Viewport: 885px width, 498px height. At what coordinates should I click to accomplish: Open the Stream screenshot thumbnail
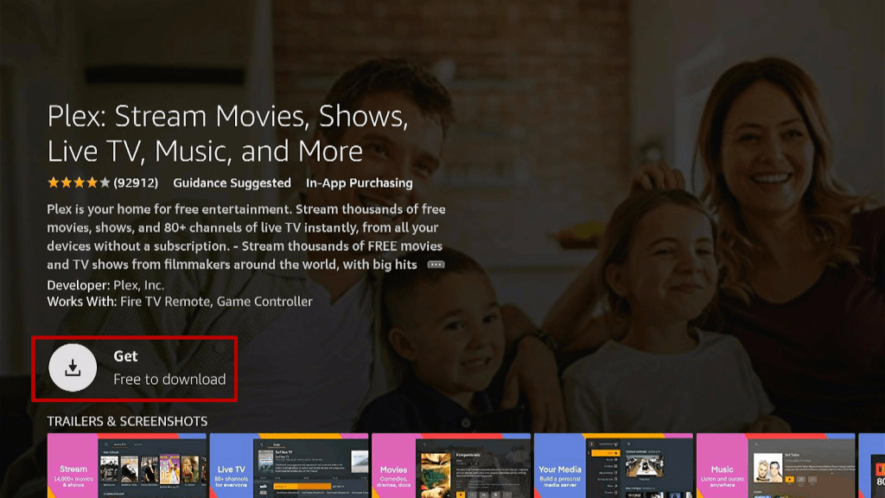pyautogui.click(x=127, y=466)
